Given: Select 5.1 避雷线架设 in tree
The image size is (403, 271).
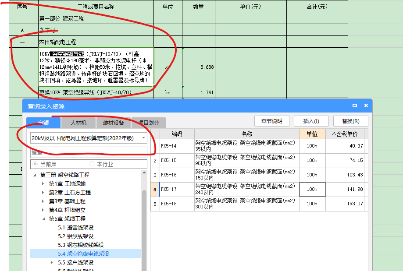Looking at the screenshot, I should pyautogui.click(x=75, y=227).
